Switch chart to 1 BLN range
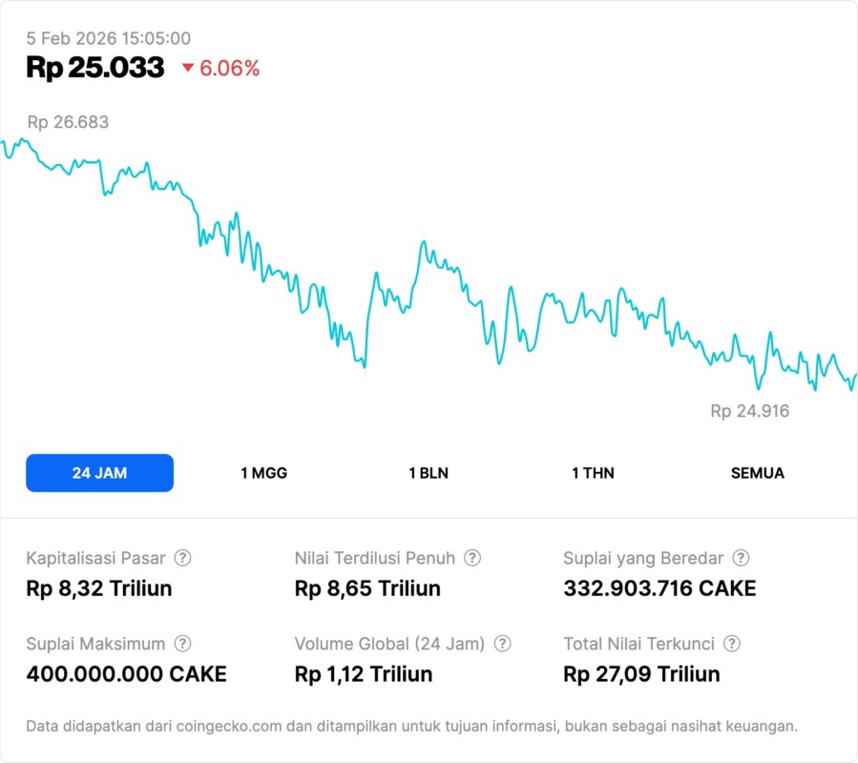 (429, 473)
